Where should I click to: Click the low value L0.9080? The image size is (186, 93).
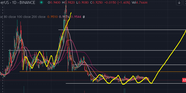point(83,3)
